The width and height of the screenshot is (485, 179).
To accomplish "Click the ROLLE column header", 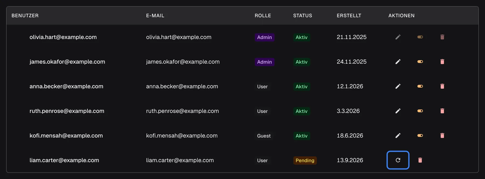I will [x=263, y=16].
